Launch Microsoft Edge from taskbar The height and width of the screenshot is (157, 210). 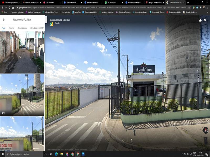pos(56,154)
